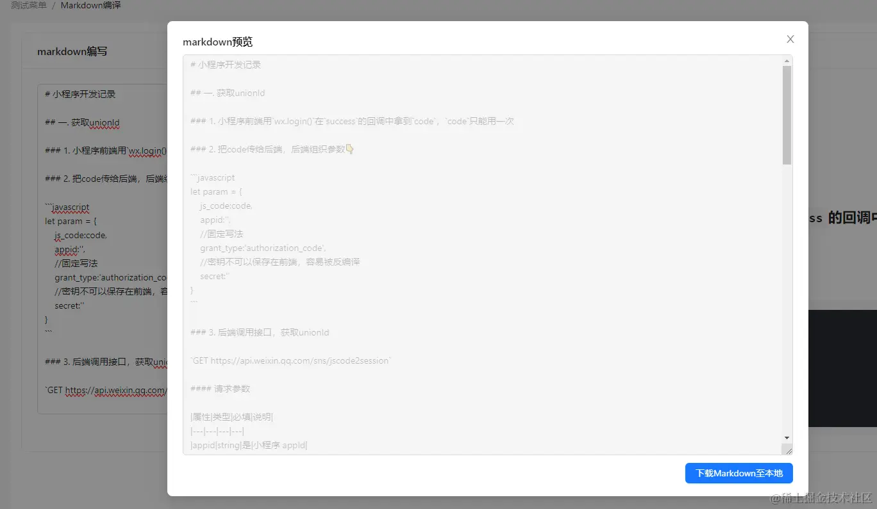
Task: Click background editor line 'let param = {'
Action: click(71, 221)
